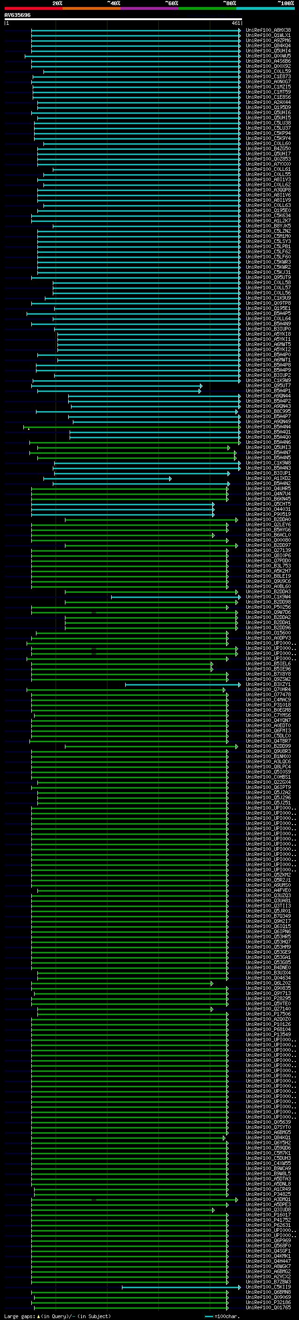Select hit label UniRef100_P31018

pos(268,705)
